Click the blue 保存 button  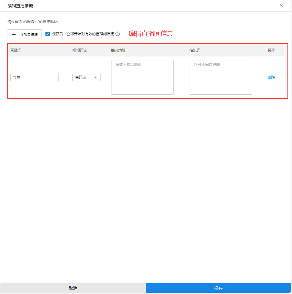pos(218,288)
